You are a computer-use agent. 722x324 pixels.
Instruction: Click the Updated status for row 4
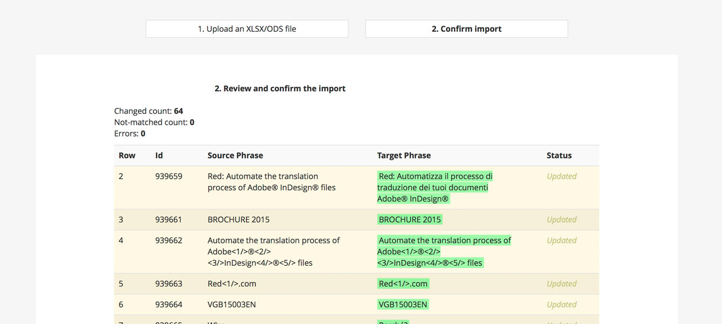click(561, 241)
